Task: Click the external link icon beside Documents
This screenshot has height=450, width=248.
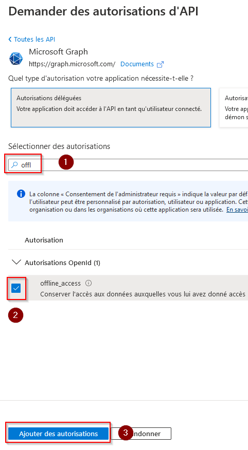Action: click(160, 64)
